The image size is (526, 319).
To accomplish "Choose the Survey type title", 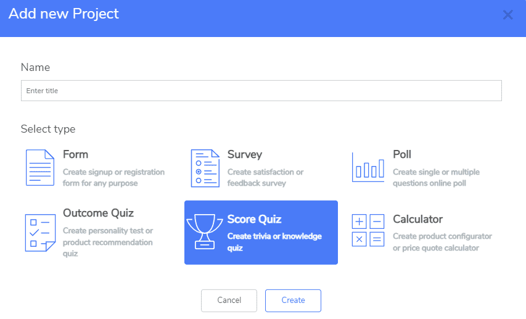I will pyautogui.click(x=245, y=154).
